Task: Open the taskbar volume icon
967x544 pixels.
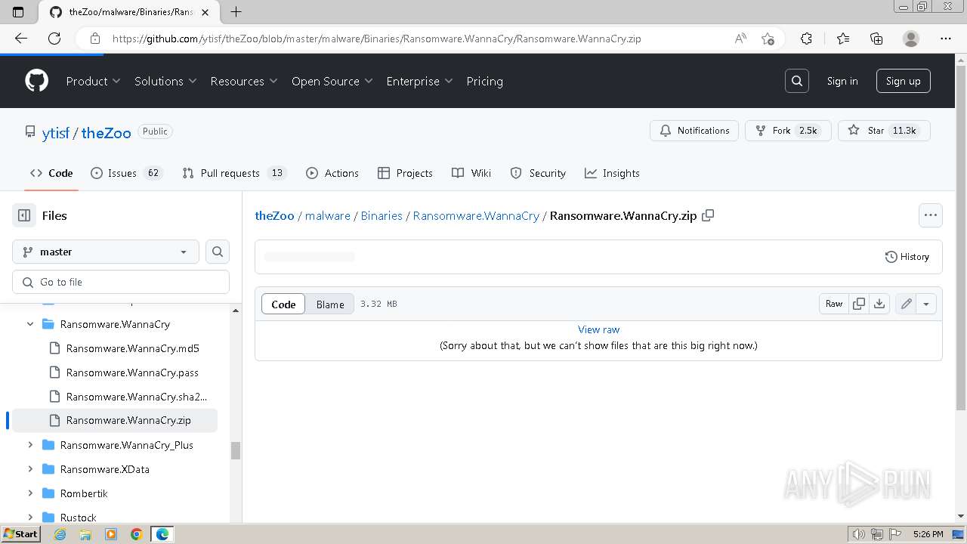Action: [858, 534]
